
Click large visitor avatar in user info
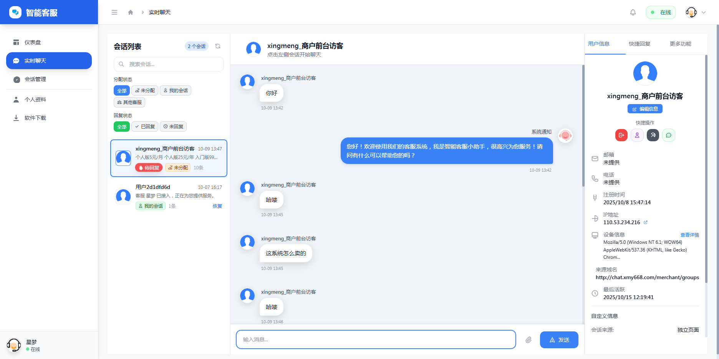point(645,73)
